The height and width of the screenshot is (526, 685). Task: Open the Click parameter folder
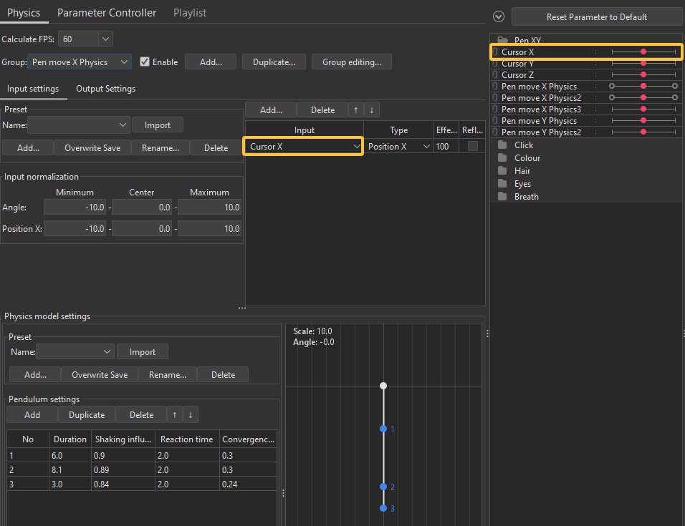coord(523,145)
